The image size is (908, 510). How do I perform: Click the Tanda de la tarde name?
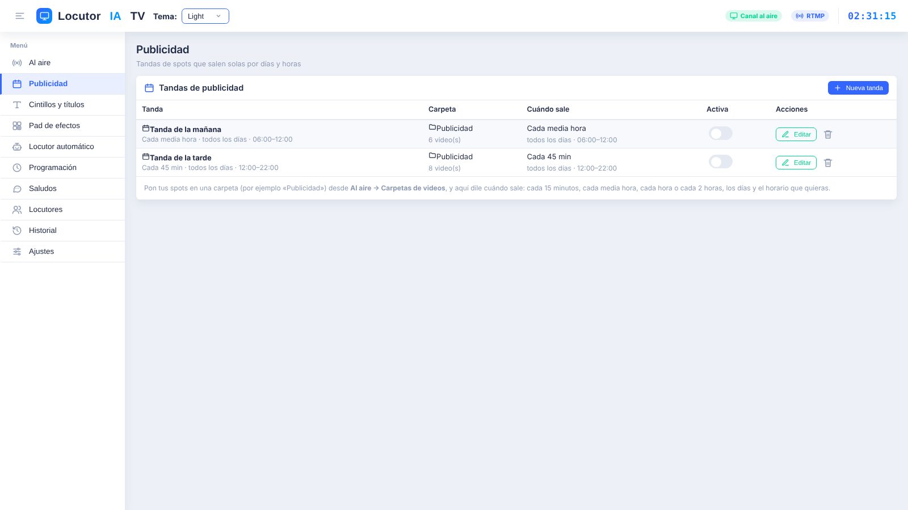point(180,158)
